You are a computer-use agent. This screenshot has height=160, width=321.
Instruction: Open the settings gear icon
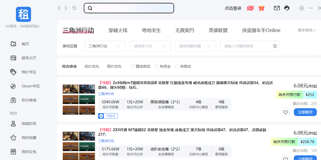tap(302, 8)
